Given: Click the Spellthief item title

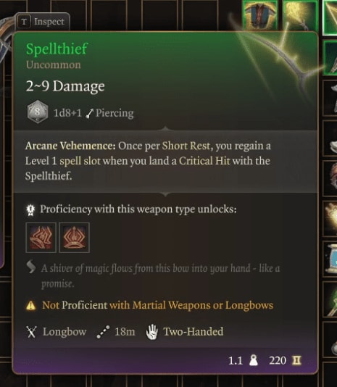Looking at the screenshot, I should point(57,49).
